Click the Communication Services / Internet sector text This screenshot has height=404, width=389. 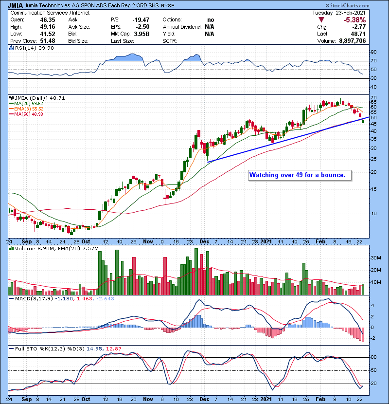50,13
